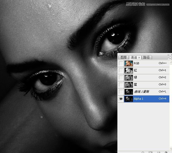The image size is (172, 153).
Task: Click the panel scrollbar down arrow
Action: click(x=171, y=149)
